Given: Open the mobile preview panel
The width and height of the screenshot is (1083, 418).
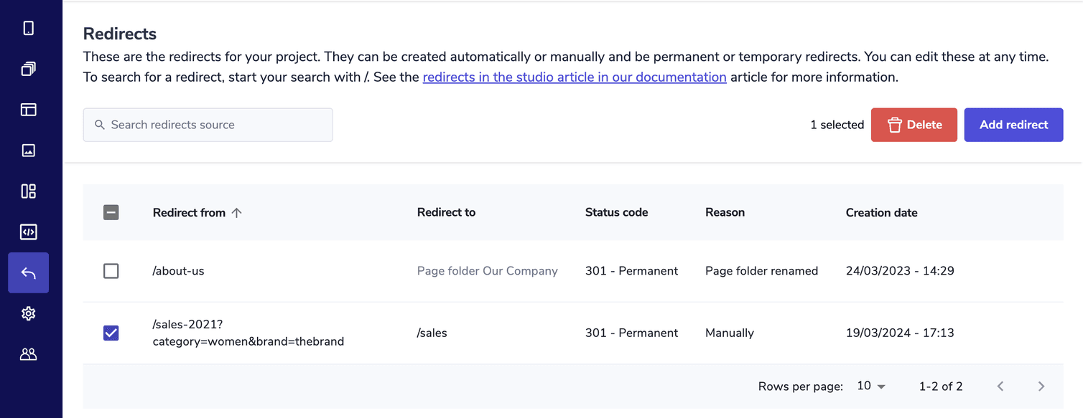Looking at the screenshot, I should pyautogui.click(x=28, y=27).
